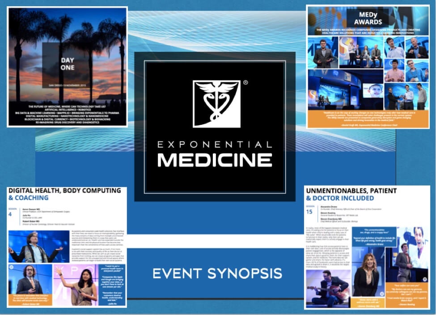Click the session number 15
436x315 pixels.
[309, 212]
